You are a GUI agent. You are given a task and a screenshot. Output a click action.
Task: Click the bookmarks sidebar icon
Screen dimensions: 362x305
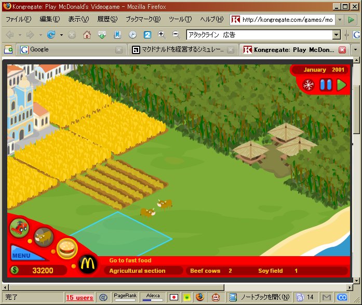tap(117, 35)
